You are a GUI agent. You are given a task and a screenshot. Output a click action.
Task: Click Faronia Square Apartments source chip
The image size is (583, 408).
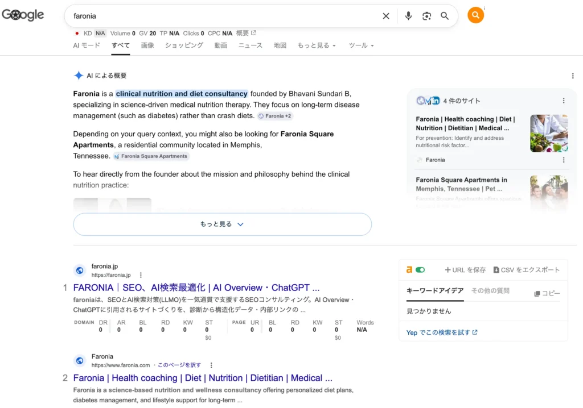pos(151,156)
